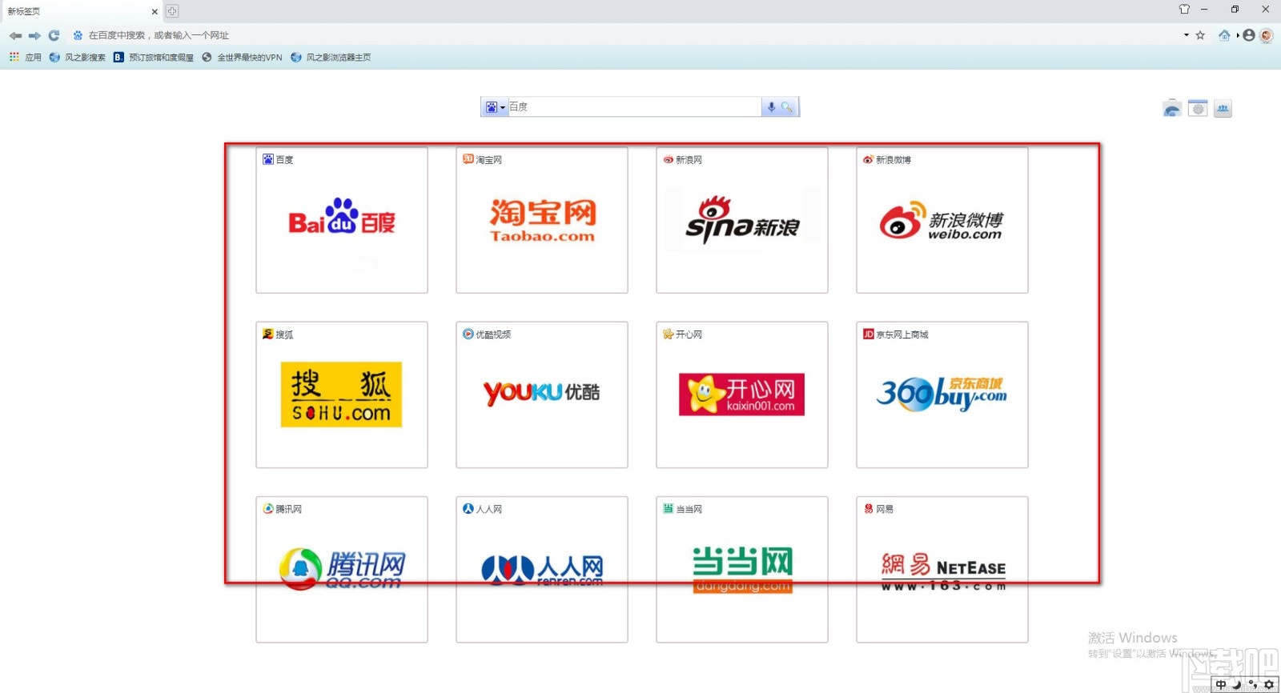Open the 全世界最快的VPN bookmark
The width and height of the screenshot is (1281, 693).
tap(242, 58)
